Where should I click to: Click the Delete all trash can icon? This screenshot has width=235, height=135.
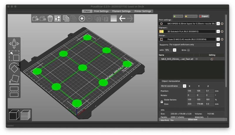[x=50, y=18]
